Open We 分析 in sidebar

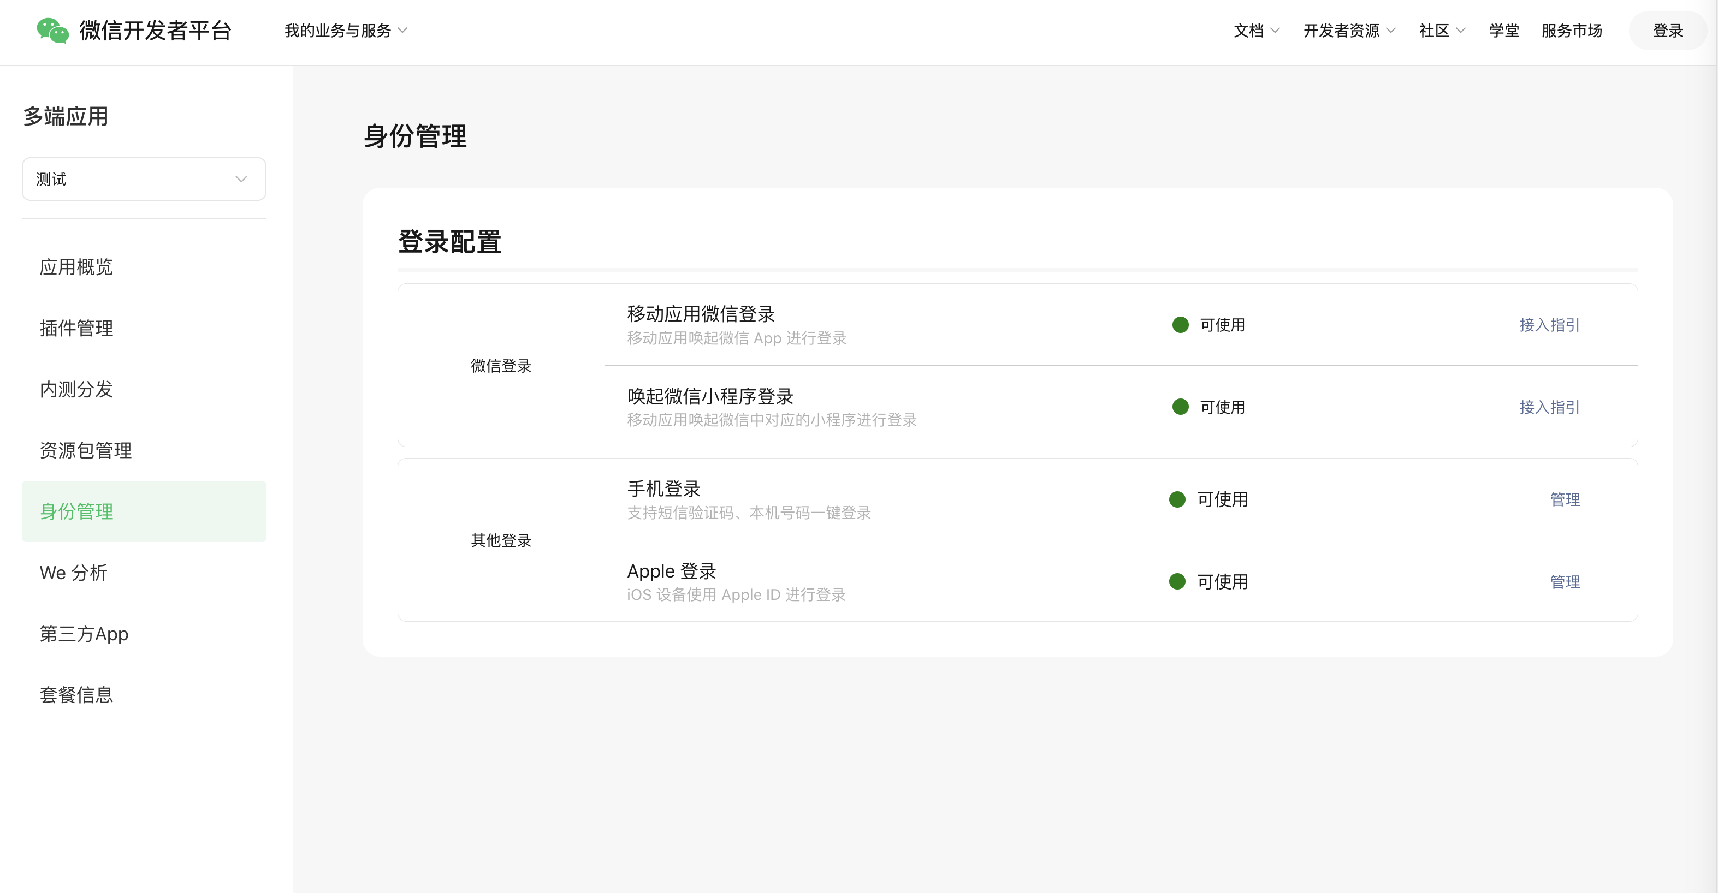tap(144, 573)
